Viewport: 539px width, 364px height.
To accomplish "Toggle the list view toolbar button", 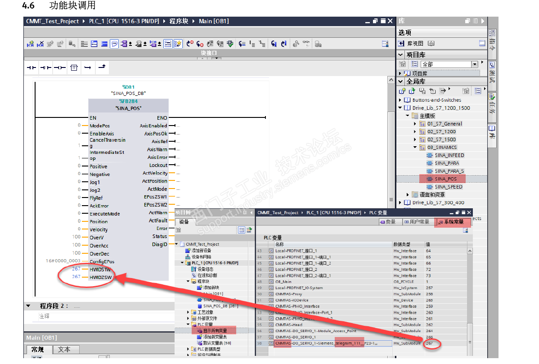I will pos(168,44).
